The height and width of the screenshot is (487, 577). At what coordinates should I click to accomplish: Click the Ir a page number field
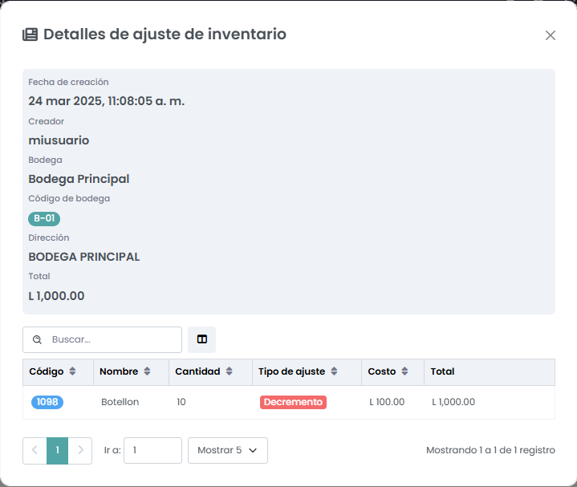pos(152,450)
